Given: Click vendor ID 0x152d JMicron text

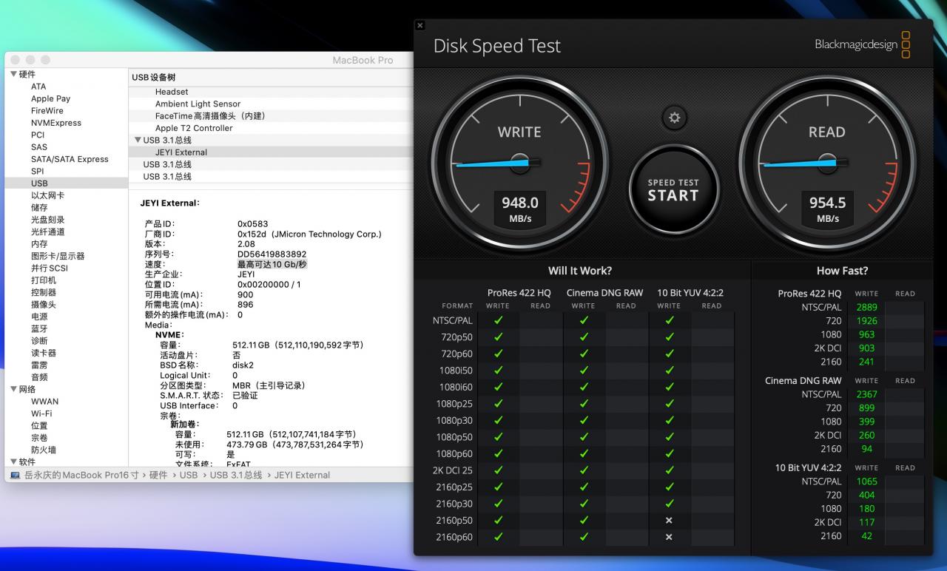Looking at the screenshot, I should tap(309, 234).
